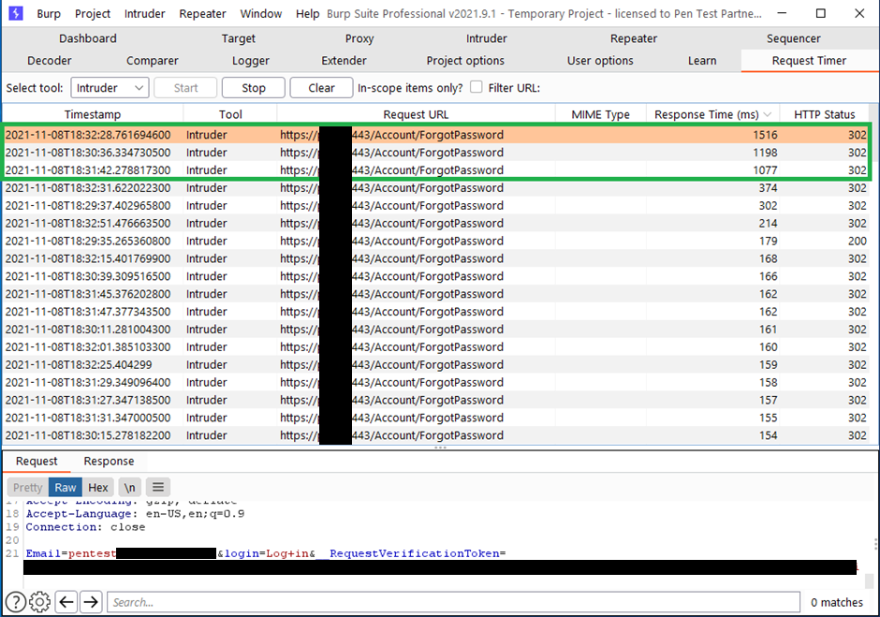This screenshot has height=617, width=880.
Task: Open the Repeater menu in menu bar
Action: coord(202,13)
